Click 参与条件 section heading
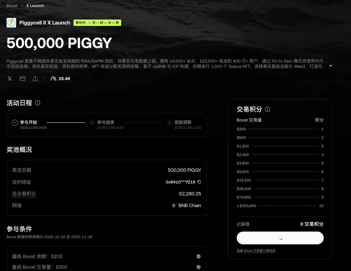This screenshot has width=351, height=271. (19, 229)
